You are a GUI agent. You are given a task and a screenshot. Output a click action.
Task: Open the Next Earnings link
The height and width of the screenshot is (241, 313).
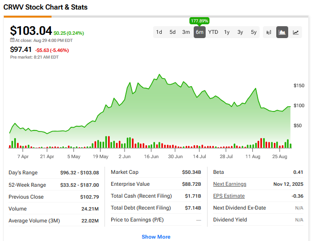pos(230,184)
